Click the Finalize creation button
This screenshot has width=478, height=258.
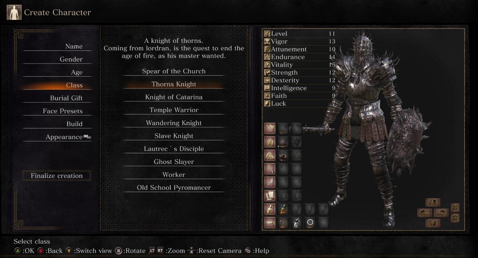click(57, 176)
